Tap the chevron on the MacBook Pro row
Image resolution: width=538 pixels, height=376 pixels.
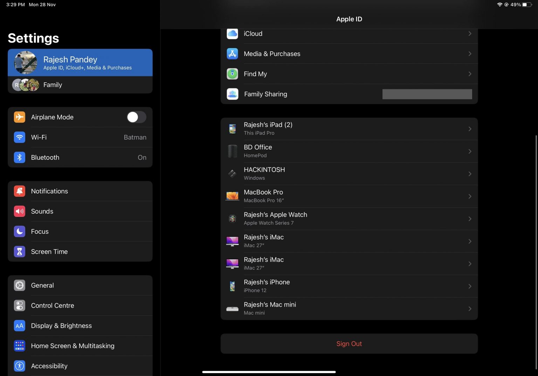point(470,196)
